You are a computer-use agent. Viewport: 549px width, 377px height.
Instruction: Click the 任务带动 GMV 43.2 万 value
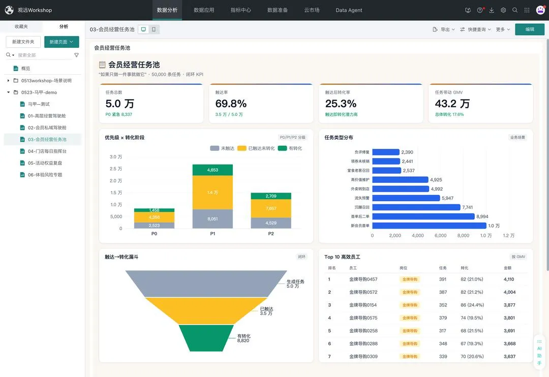(x=452, y=104)
